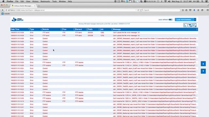
Task: Select message for Test200_report_1.pdf
Action: tap(155, 89)
